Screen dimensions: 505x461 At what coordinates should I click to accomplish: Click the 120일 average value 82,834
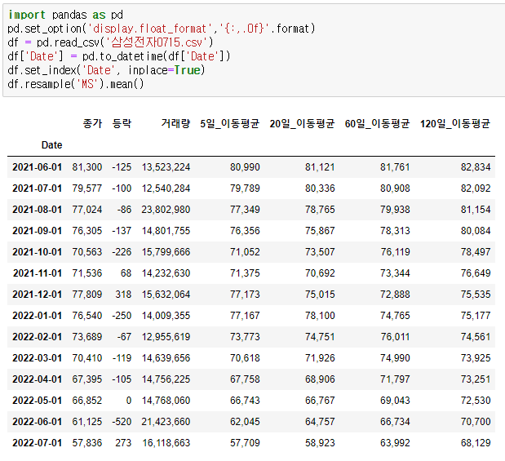click(476, 167)
